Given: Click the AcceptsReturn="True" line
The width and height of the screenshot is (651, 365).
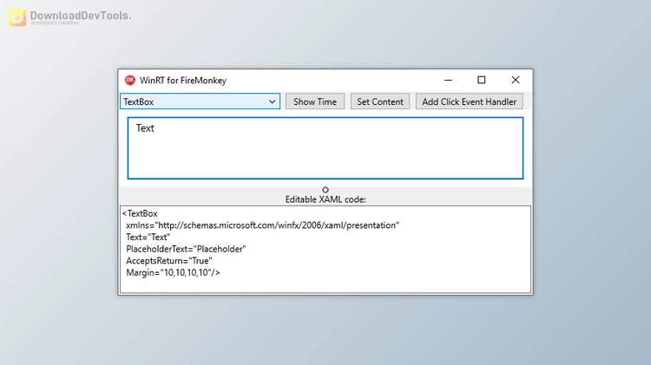Looking at the screenshot, I should click(169, 260).
